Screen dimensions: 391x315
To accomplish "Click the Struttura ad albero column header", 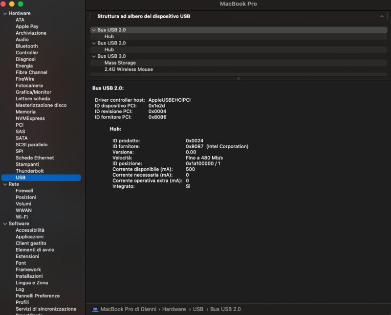I will [x=144, y=16].
